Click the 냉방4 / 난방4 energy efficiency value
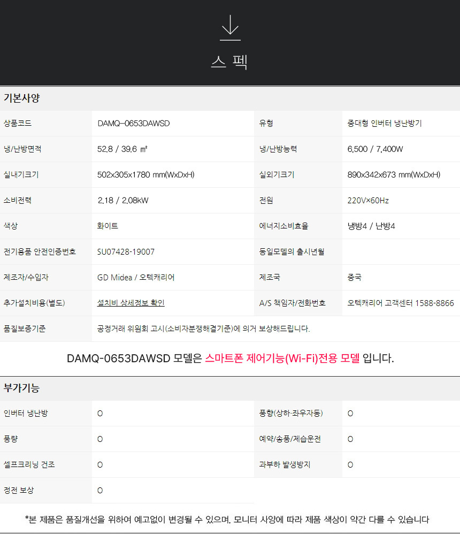 click(x=371, y=226)
